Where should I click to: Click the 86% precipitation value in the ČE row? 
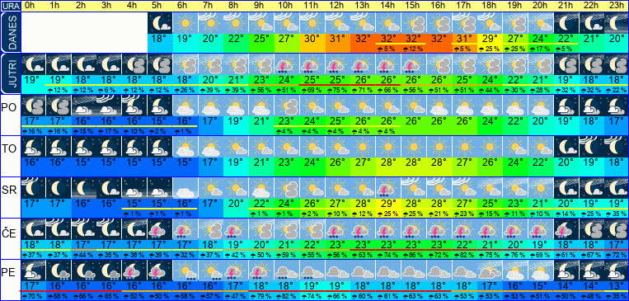pos(413,255)
